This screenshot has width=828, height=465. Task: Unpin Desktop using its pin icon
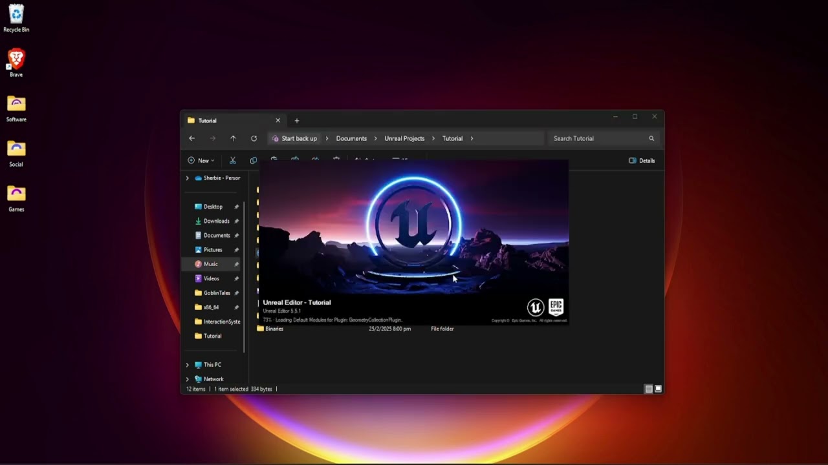click(x=236, y=207)
